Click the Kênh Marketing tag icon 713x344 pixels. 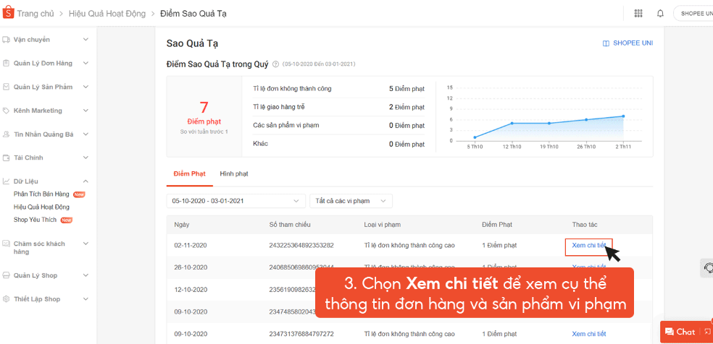pyautogui.click(x=7, y=111)
